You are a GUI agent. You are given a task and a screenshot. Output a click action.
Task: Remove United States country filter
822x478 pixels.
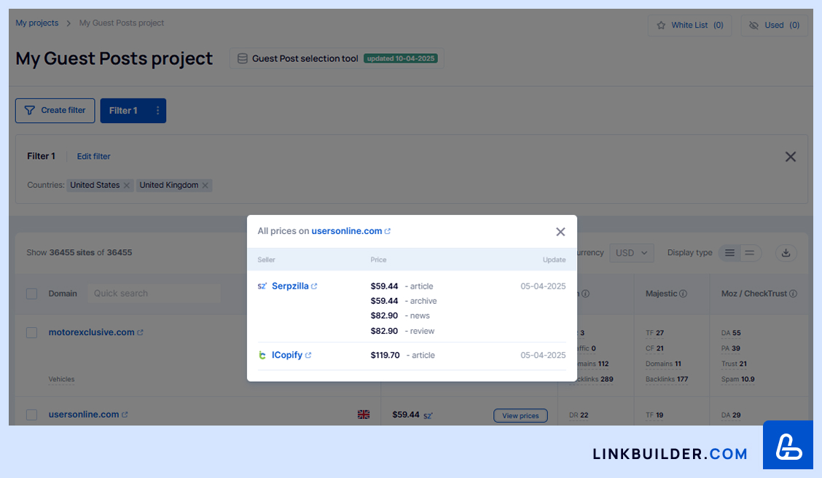tap(126, 186)
